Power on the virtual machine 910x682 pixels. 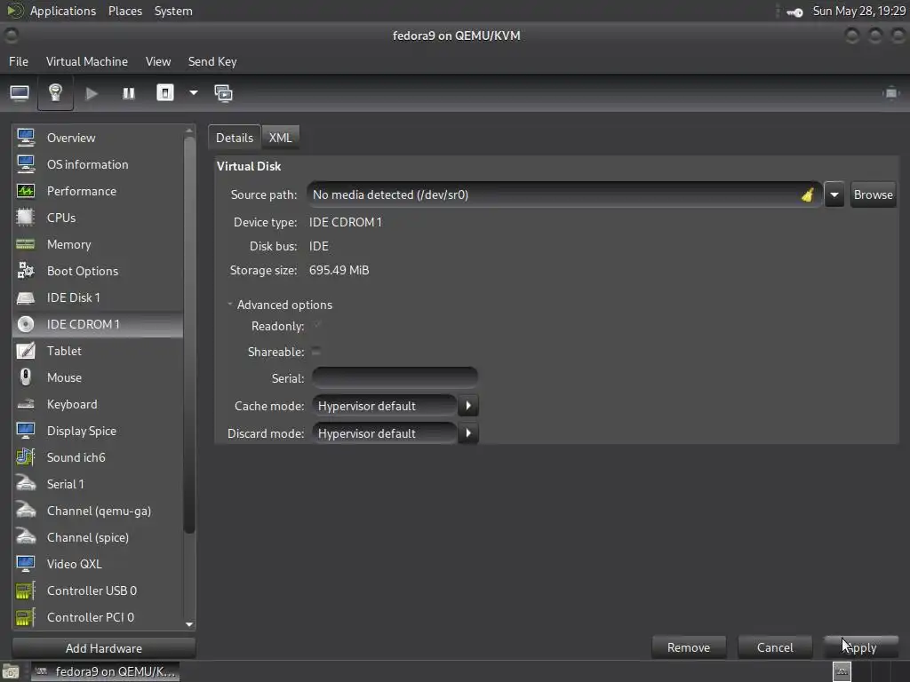tap(92, 92)
